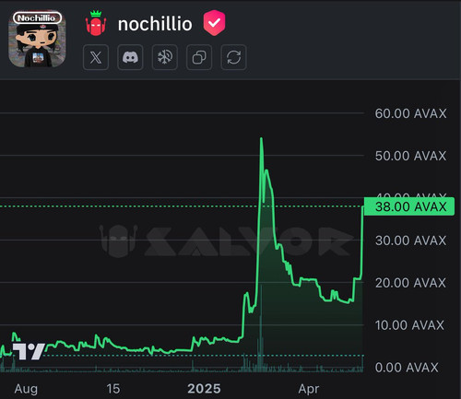Copy the collection address with the copy icon
Screen dimensions: 461x399
199,57
